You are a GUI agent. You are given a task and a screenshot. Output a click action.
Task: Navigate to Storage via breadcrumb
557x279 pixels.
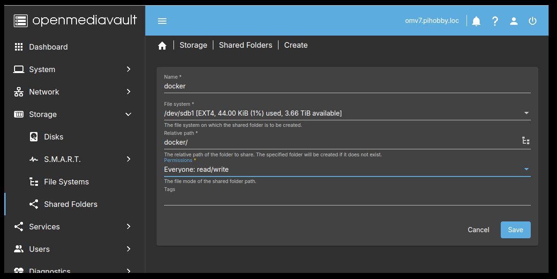[x=193, y=44]
